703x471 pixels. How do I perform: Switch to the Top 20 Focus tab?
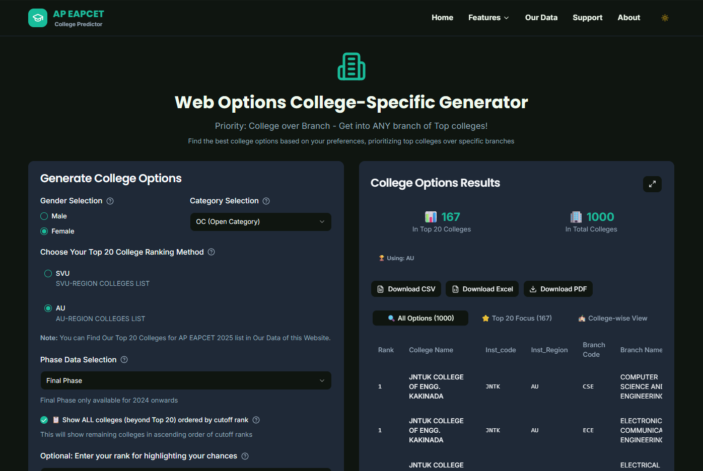(x=517, y=318)
